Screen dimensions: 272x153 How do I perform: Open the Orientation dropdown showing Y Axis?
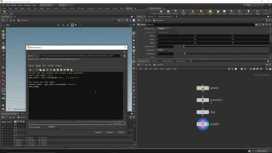click(161, 50)
